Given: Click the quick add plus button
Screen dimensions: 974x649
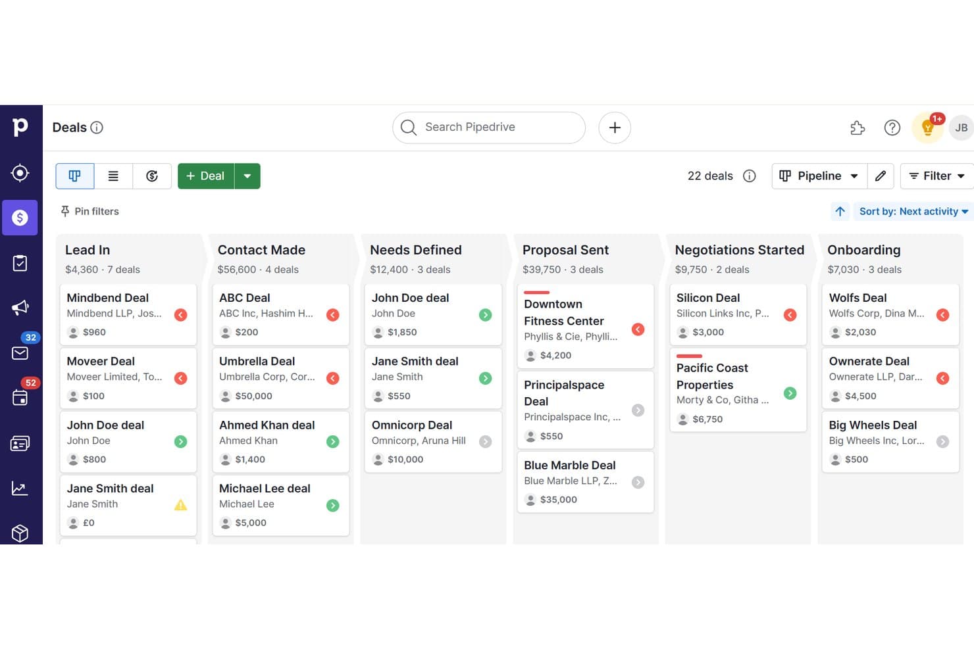Looking at the screenshot, I should click(x=615, y=128).
